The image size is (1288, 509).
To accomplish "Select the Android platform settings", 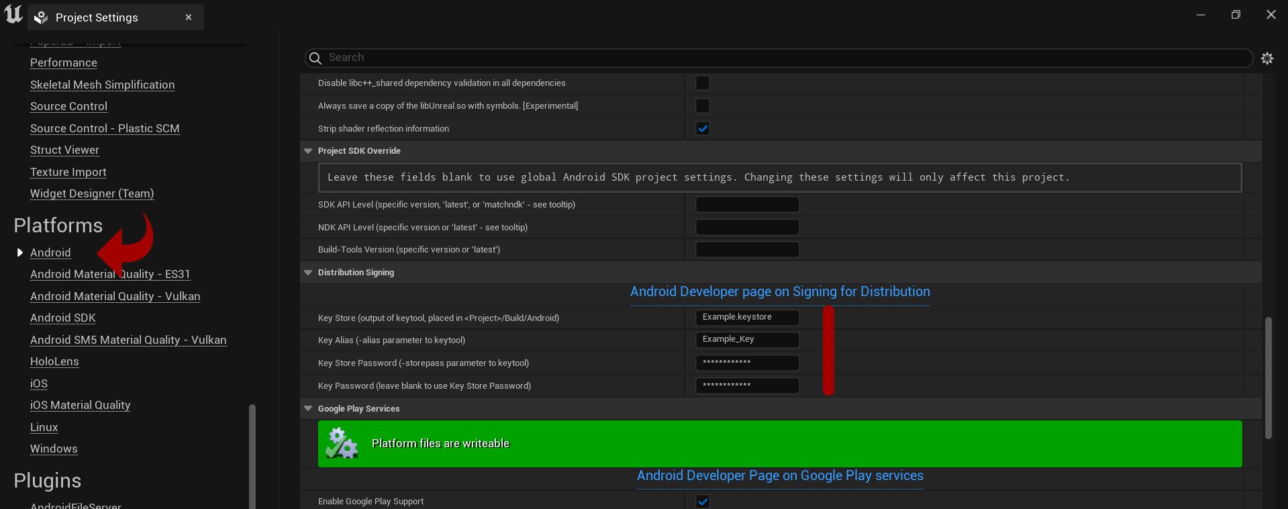I will point(50,252).
